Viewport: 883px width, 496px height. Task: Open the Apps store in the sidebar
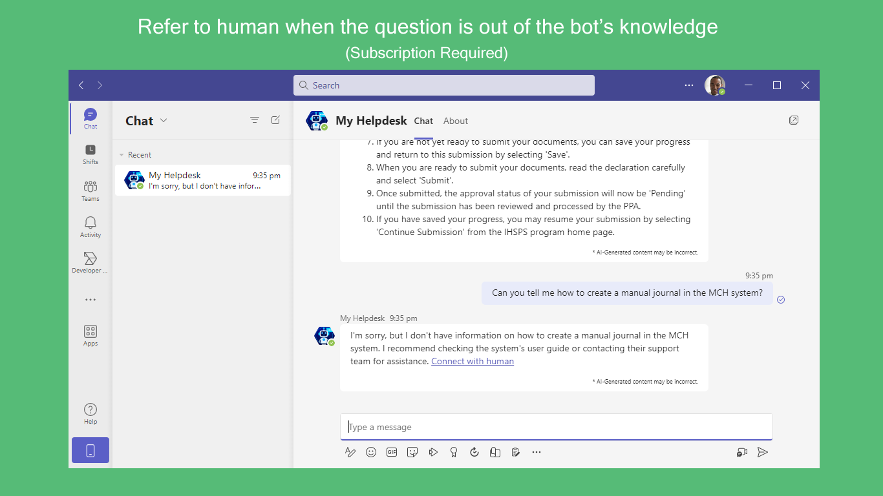90,335
